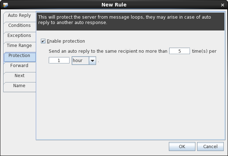228x156 pixels.
Task: Click the 'Send an auto reply' label text
Action: point(108,51)
